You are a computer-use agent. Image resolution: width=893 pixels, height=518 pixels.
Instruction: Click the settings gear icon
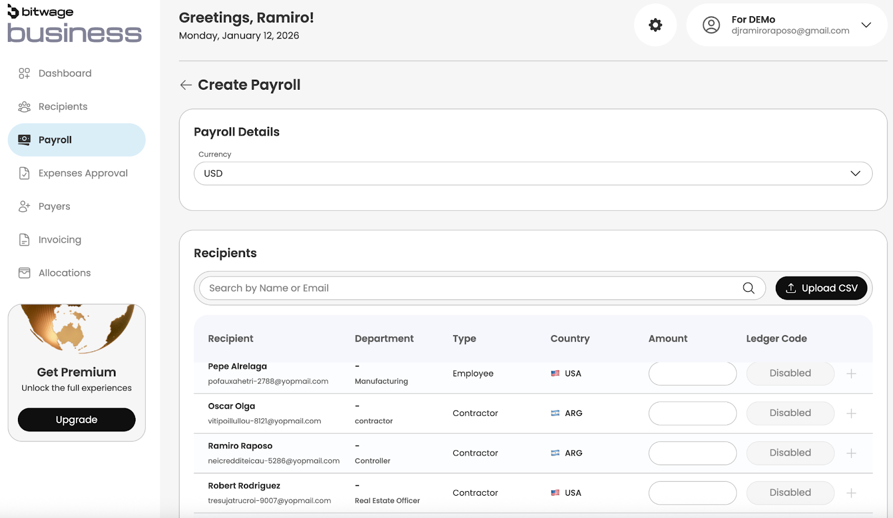pyautogui.click(x=655, y=25)
